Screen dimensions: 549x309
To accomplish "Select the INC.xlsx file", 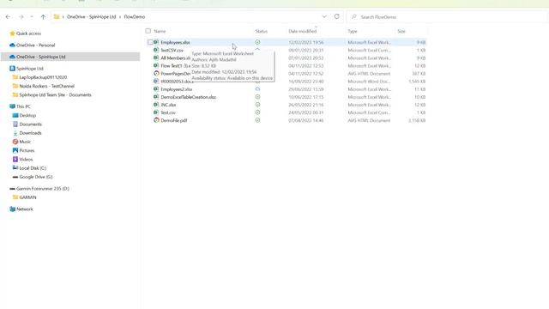I will click(x=168, y=105).
